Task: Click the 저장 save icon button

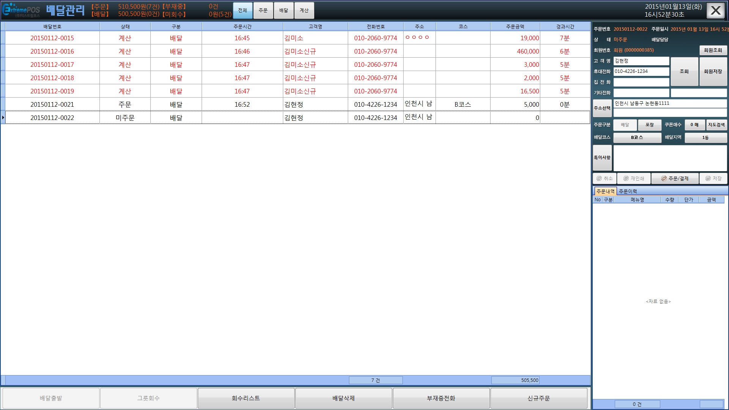Action: [713, 178]
